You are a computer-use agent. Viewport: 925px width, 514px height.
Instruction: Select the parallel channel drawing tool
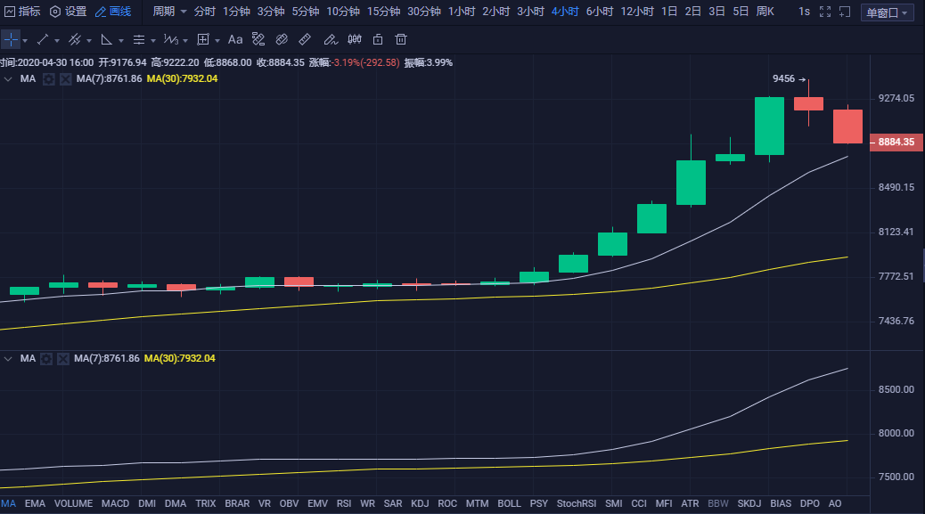74,39
